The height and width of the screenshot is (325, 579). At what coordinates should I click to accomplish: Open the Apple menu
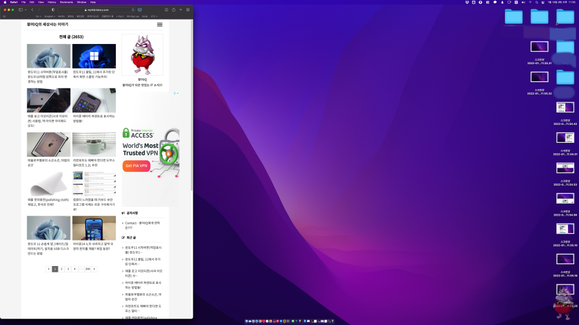5,2
